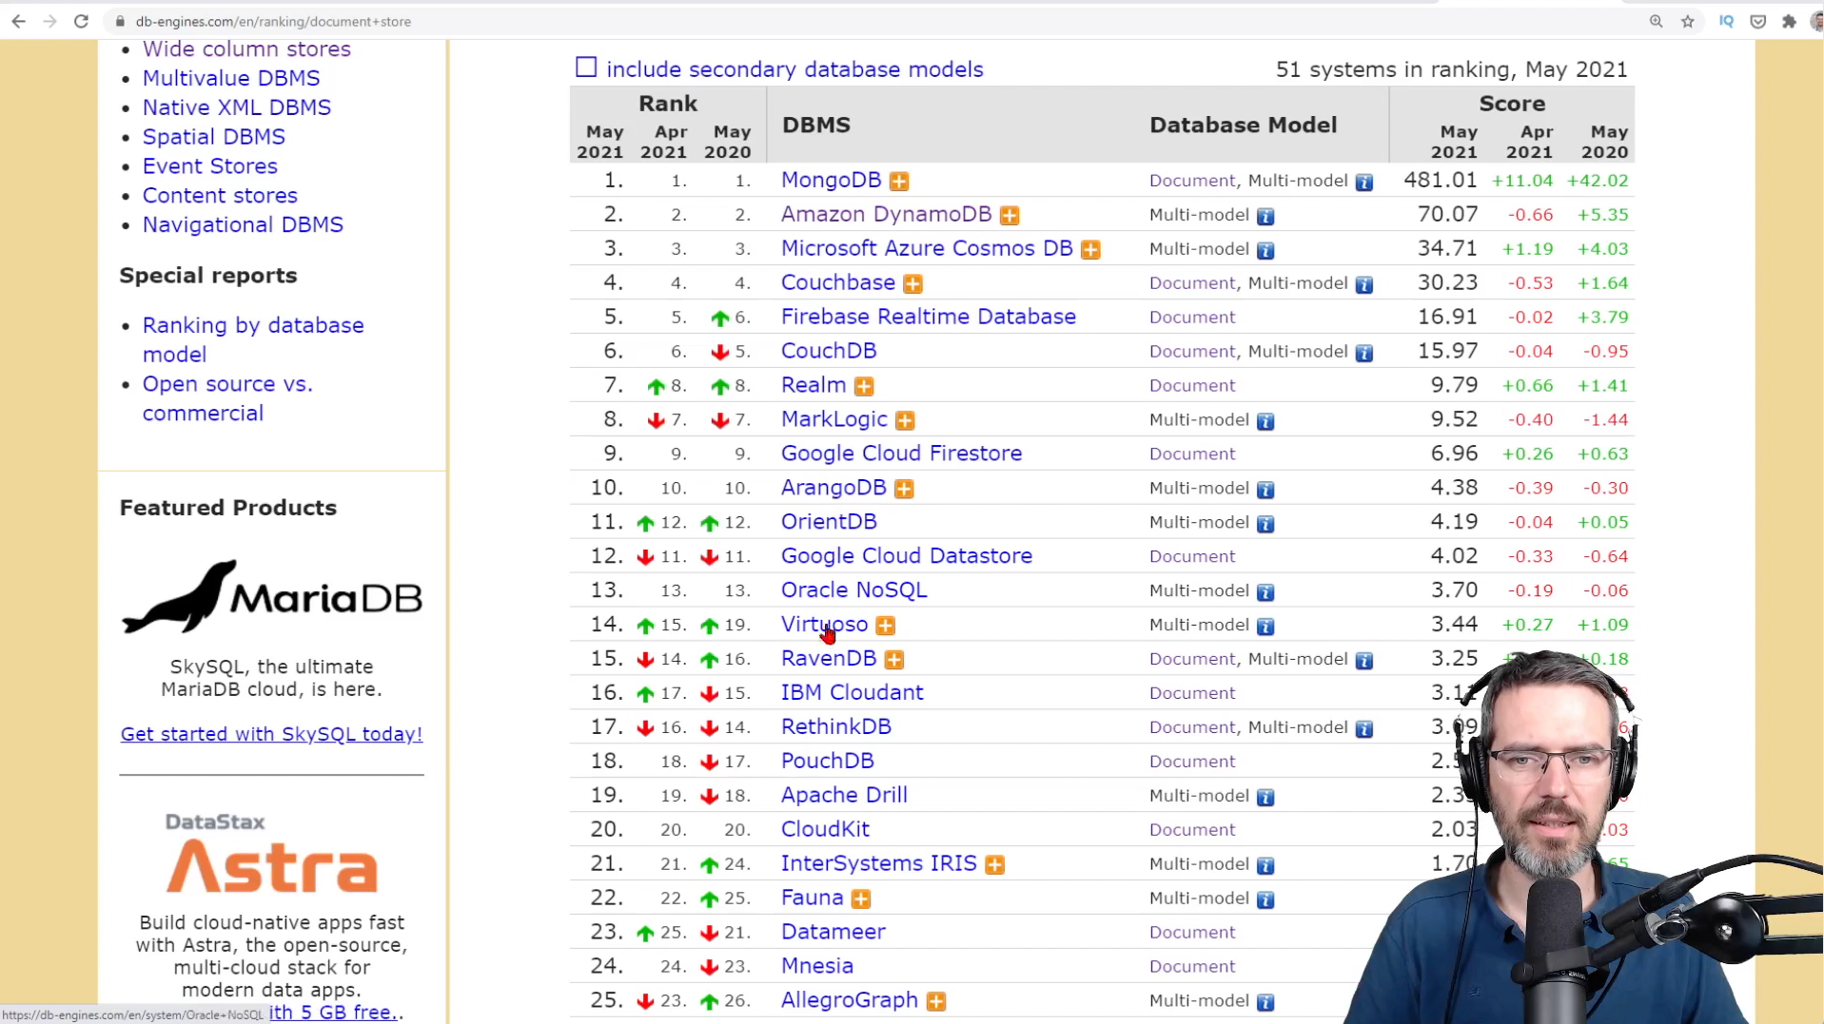Open the IBM Cloudant link
Viewport: 1824px width, 1024px height.
tap(852, 693)
